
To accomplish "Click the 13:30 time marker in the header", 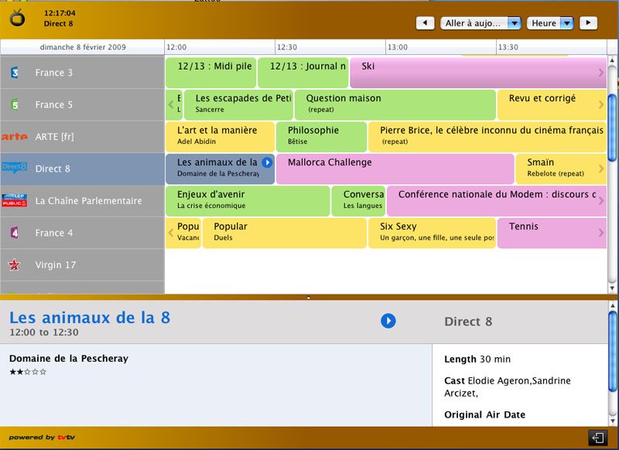I will [508, 47].
